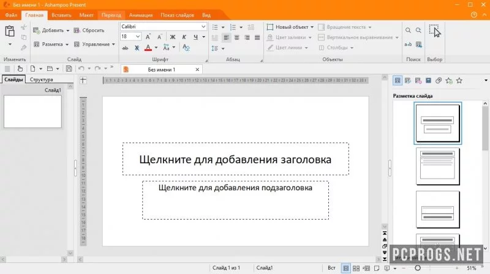This screenshot has width=490, height=274.
Task: Click the touch mode hand icon
Action: point(20,68)
